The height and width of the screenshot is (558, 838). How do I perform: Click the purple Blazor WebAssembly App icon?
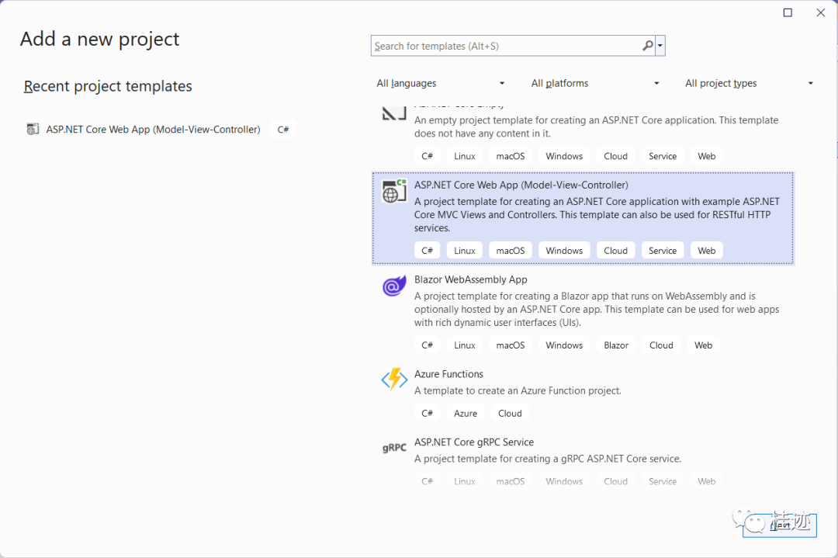coord(393,286)
